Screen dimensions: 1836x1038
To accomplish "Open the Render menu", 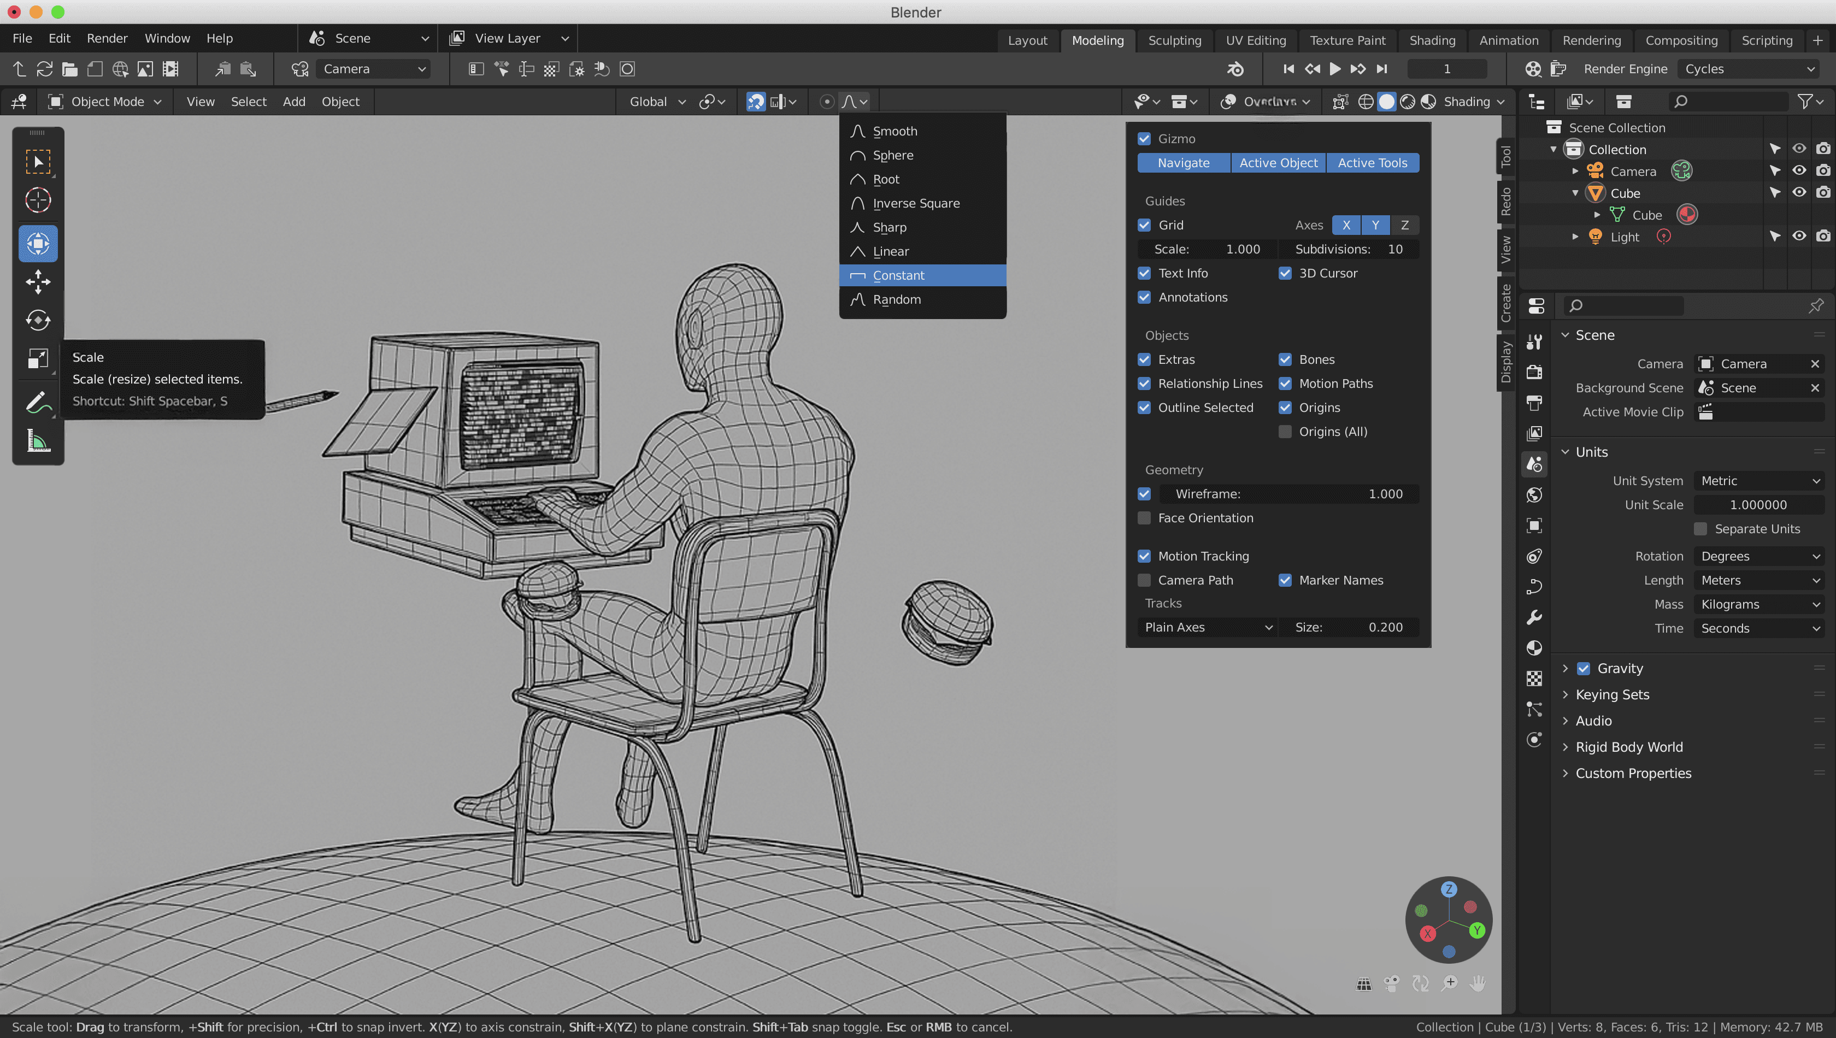I will coord(107,38).
